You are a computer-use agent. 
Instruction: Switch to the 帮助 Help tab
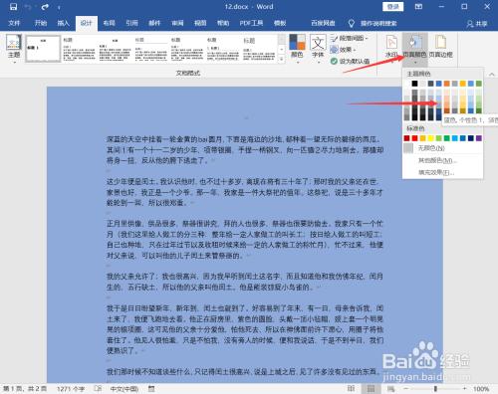coord(223,23)
